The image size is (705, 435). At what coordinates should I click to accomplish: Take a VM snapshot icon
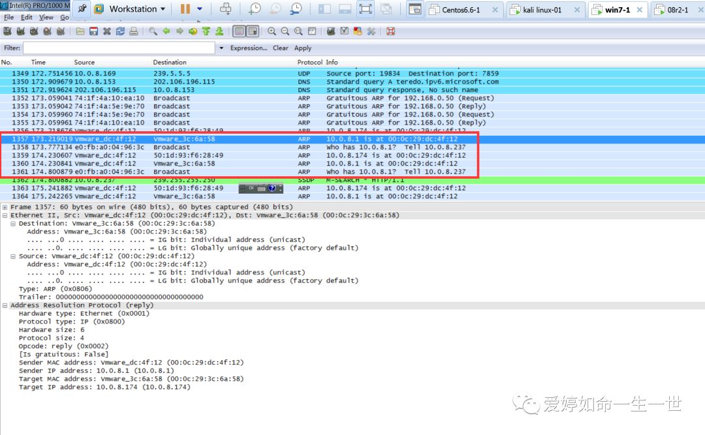(255, 9)
